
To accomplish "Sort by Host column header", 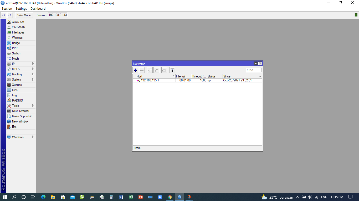I will [x=156, y=76].
